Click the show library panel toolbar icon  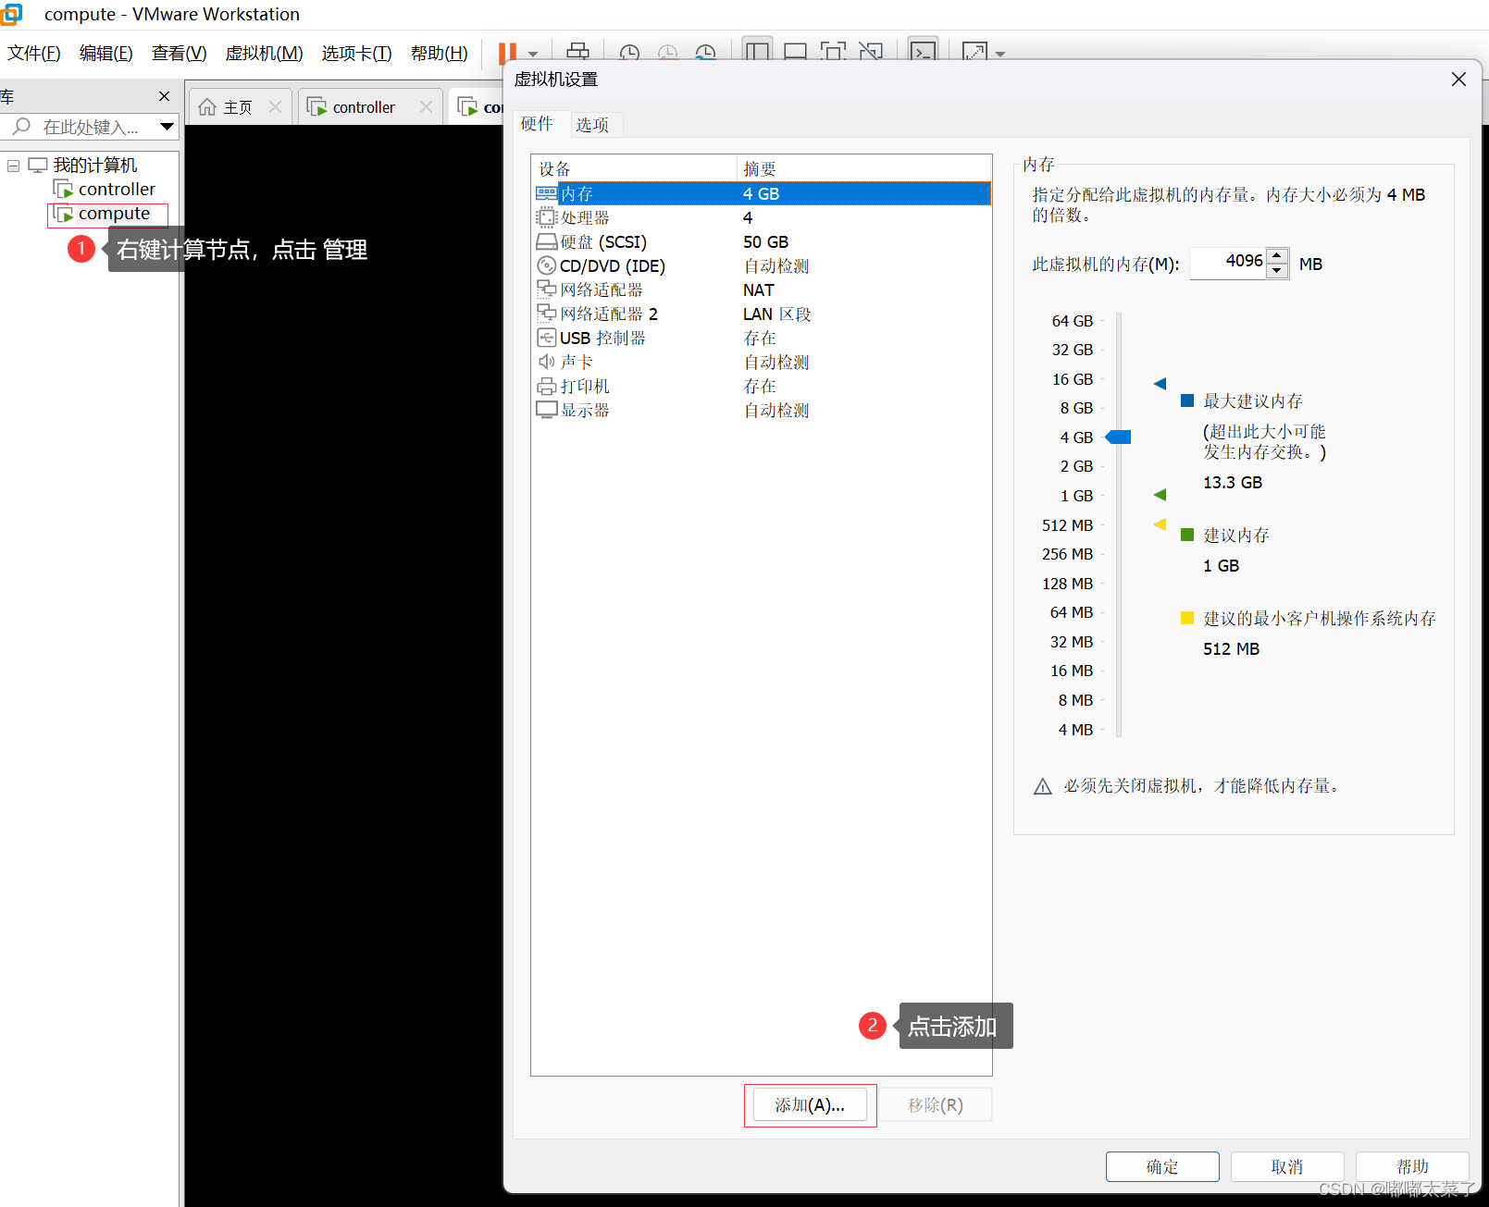757,53
